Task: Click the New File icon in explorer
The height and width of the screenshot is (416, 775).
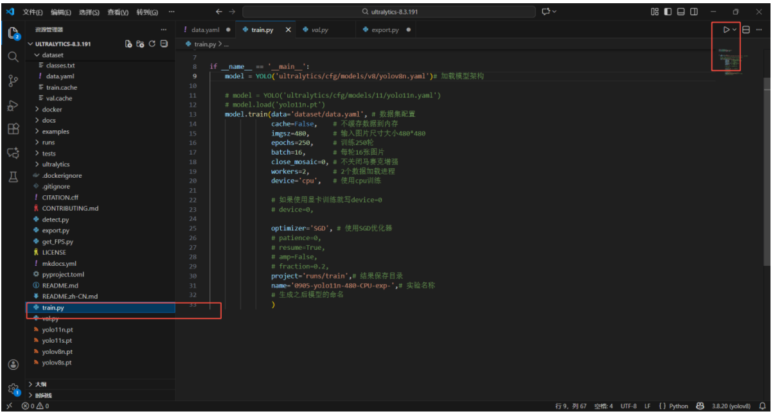Action: 129,44
